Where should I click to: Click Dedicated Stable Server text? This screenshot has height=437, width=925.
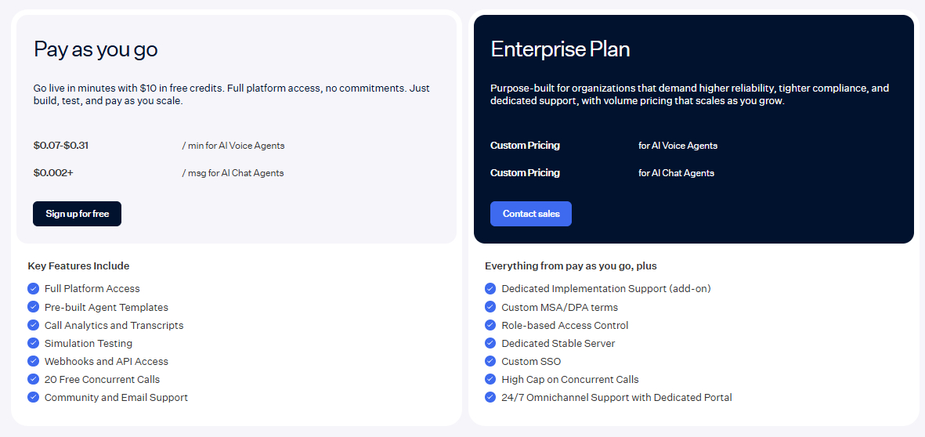pyautogui.click(x=558, y=343)
